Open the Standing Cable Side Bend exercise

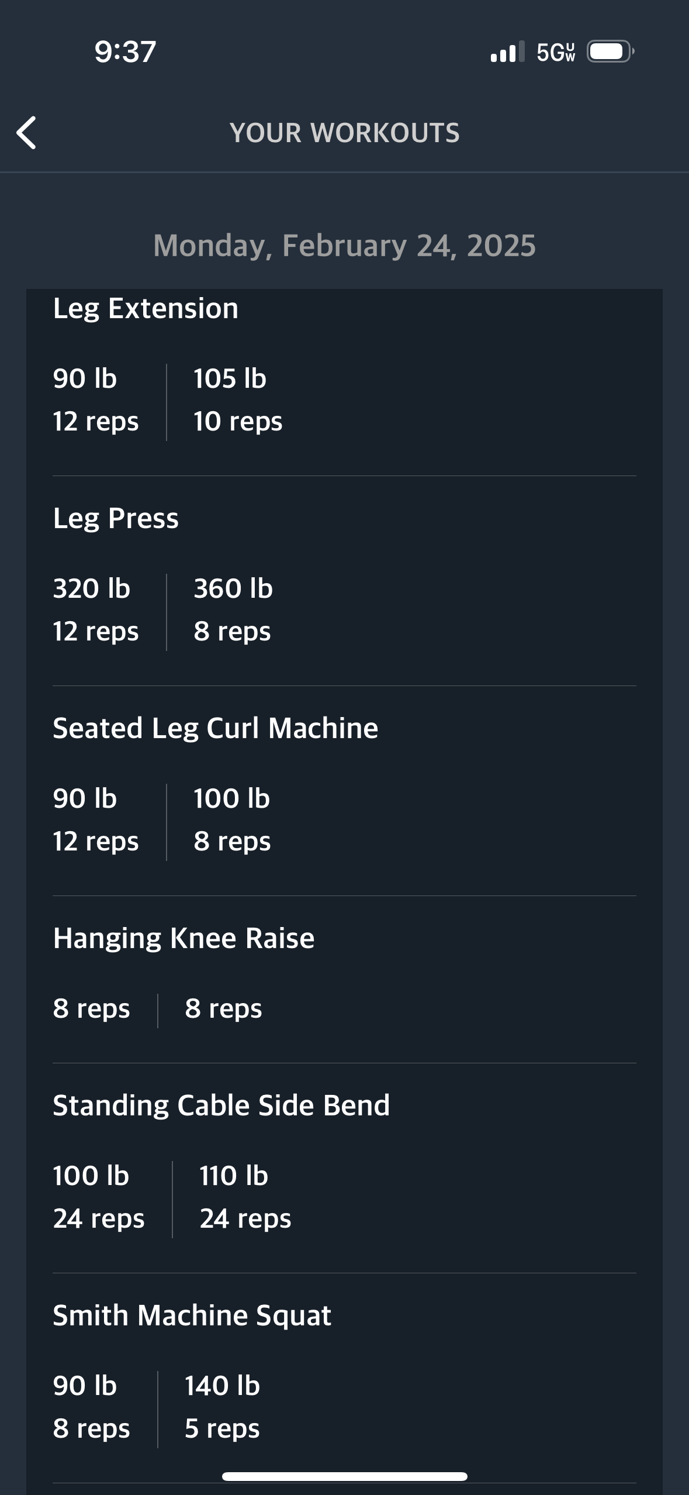coord(221,1106)
